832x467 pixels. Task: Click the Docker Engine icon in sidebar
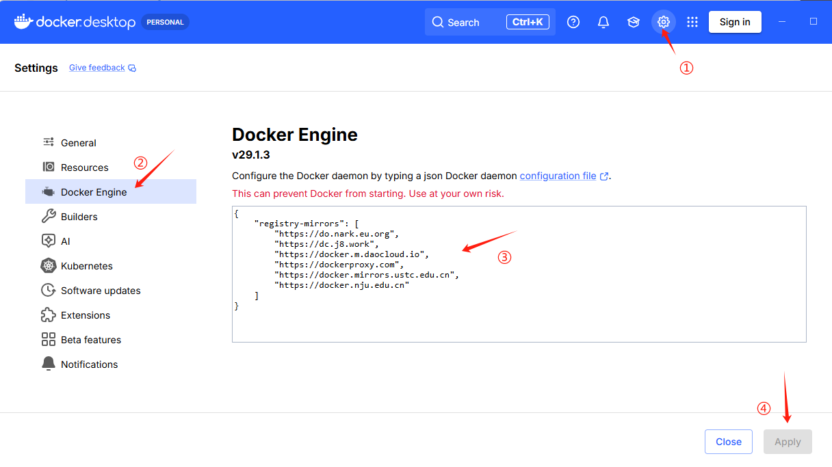click(x=49, y=191)
